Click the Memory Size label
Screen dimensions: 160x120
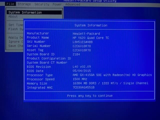click(x=37, y=83)
